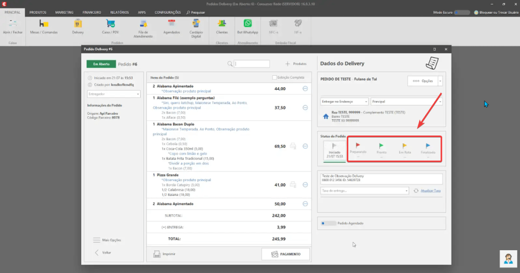The width and height of the screenshot is (520, 273).
Task: Click the Opções button
Action: [x=422, y=81]
